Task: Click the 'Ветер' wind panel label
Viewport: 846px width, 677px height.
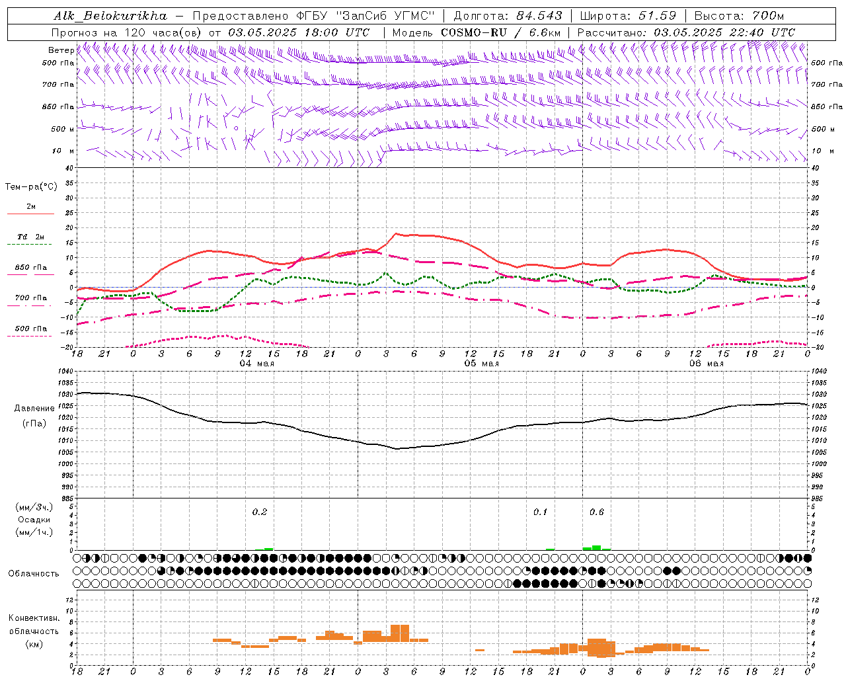Action: [61, 50]
